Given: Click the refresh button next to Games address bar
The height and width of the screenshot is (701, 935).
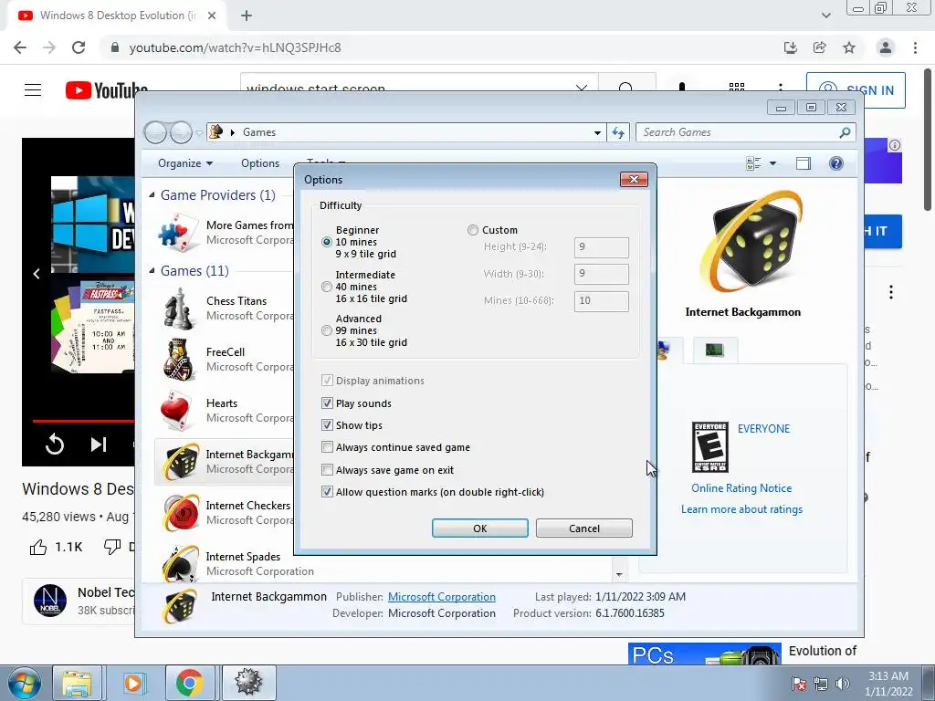Looking at the screenshot, I should [618, 133].
